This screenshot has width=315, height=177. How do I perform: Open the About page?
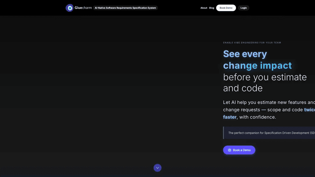tap(204, 8)
